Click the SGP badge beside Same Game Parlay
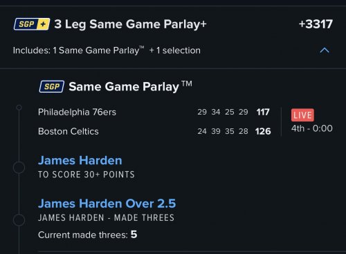346x254 pixels. tap(52, 86)
